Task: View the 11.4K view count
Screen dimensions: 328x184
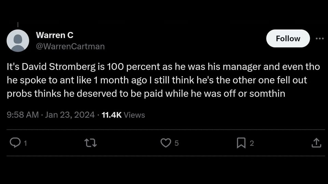Action: point(112,115)
